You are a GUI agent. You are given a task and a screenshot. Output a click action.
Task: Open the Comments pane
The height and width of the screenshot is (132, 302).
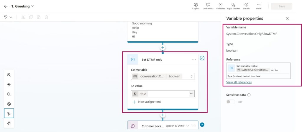[x=208, y=6]
